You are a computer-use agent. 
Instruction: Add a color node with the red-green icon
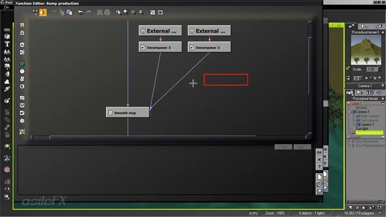tap(22, 64)
